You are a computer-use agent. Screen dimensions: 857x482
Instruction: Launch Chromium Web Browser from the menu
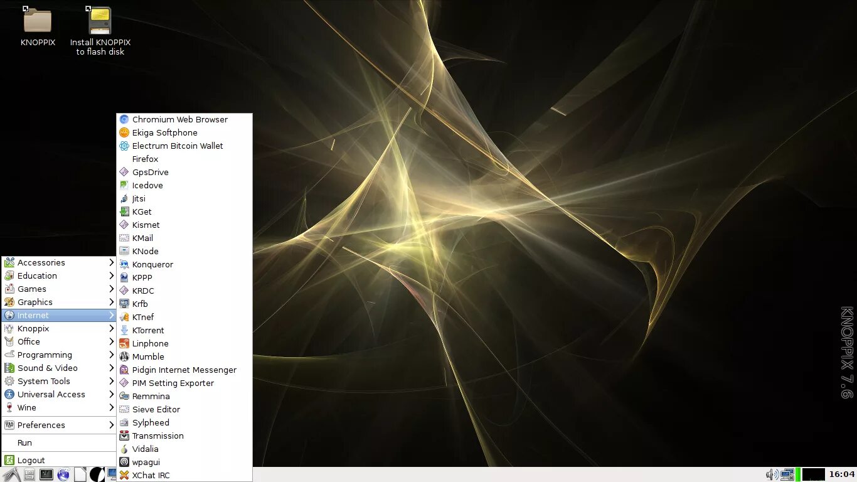point(184,119)
